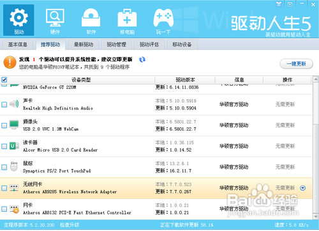Image resolution: width=319 pixels, height=231 pixels.
Task: Click 华硕官方驱动 on the 鼠标 row
Action: (x=234, y=167)
